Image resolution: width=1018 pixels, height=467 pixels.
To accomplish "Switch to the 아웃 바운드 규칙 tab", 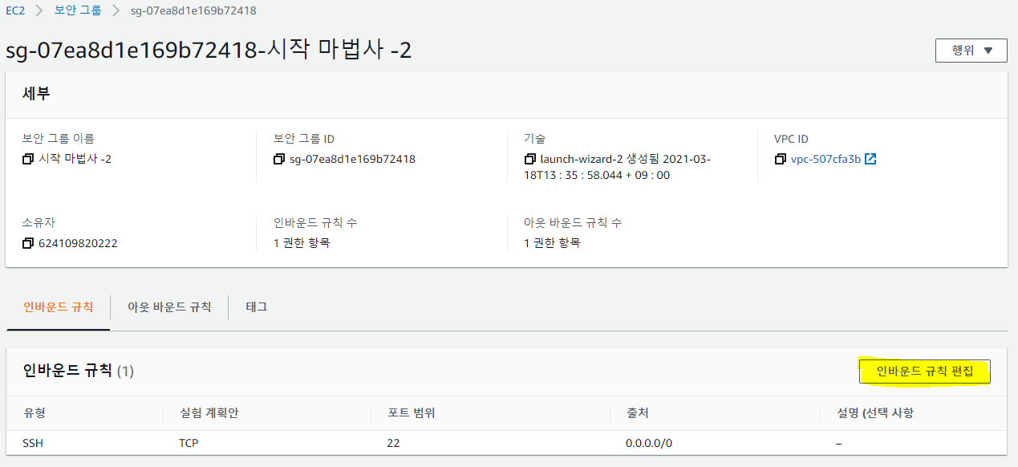I will point(169,307).
